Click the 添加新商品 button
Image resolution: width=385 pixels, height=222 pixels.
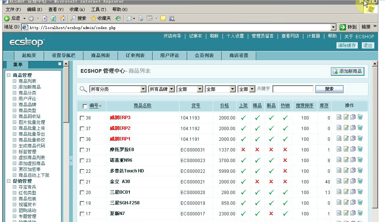[x=347, y=71]
